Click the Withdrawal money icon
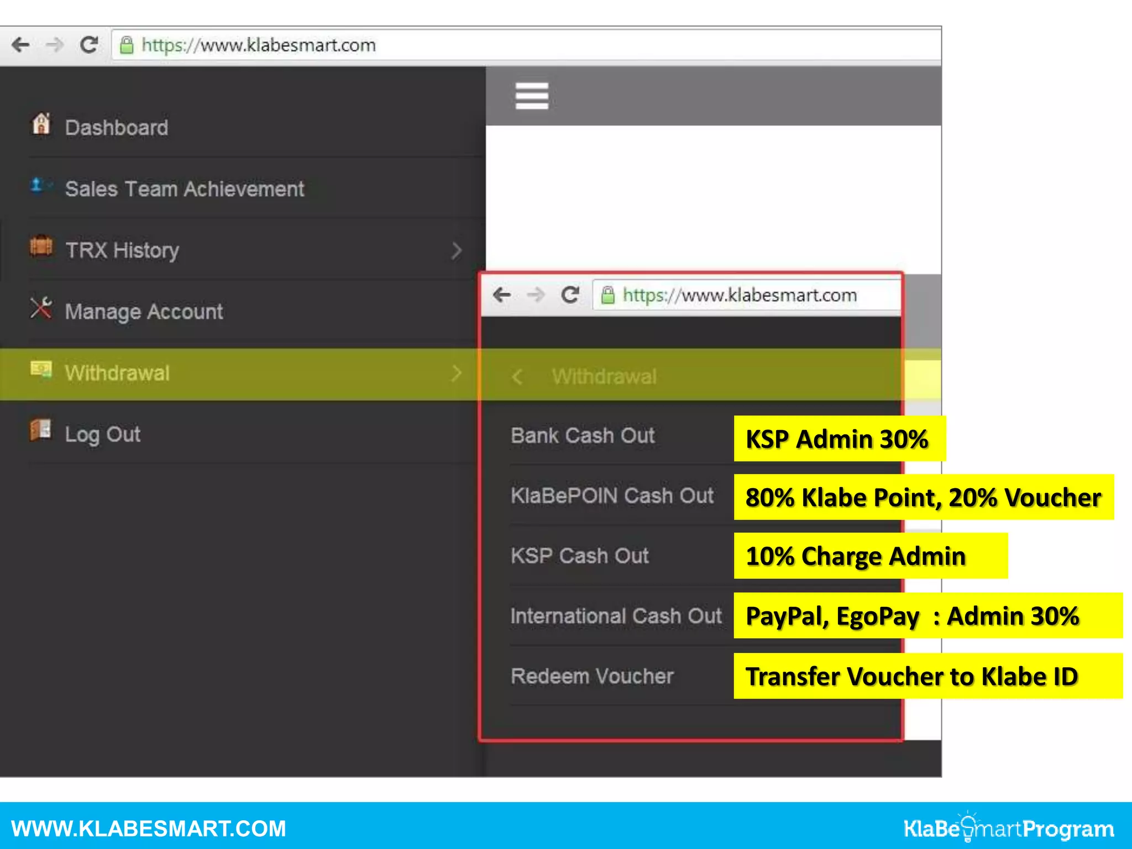This screenshot has width=1132, height=849. click(x=41, y=369)
